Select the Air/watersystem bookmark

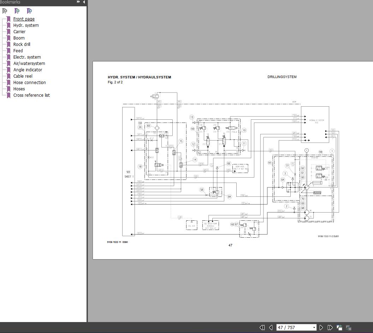coord(29,64)
